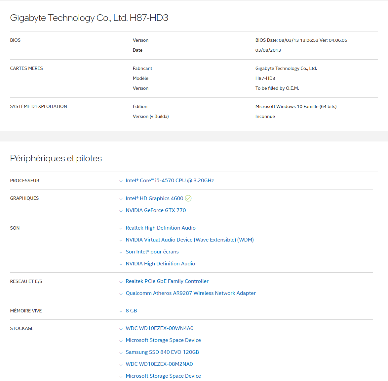Image resolution: width=388 pixels, height=381 pixels.
Task: Expand Samsung SSD 840 EVO 120GB chevron
Action: pos(121,353)
